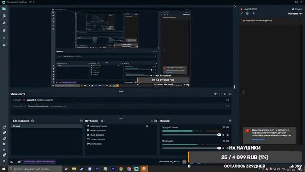Mute the mini-feed alerts speaker icon
This screenshot has height=172, width=305.
point(230,94)
